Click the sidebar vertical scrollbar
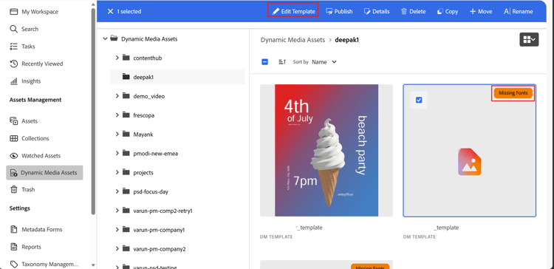Image resolution: width=554 pixels, height=269 pixels. click(x=93, y=112)
